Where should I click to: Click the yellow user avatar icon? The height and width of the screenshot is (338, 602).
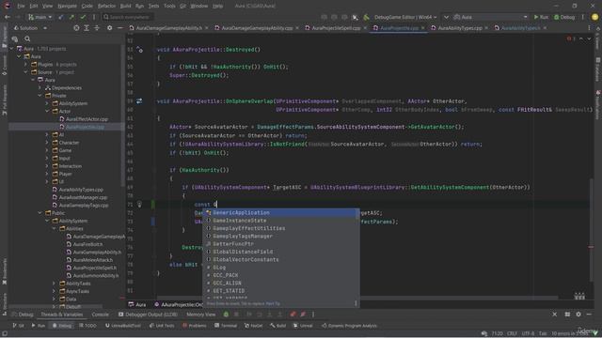tap(594, 17)
